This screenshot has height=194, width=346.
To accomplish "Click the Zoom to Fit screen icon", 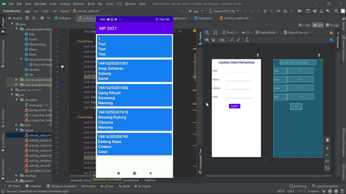I will coord(327,168).
